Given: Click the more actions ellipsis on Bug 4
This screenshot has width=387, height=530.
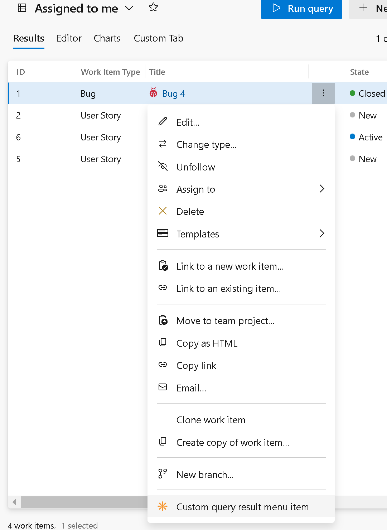Looking at the screenshot, I should [x=323, y=93].
